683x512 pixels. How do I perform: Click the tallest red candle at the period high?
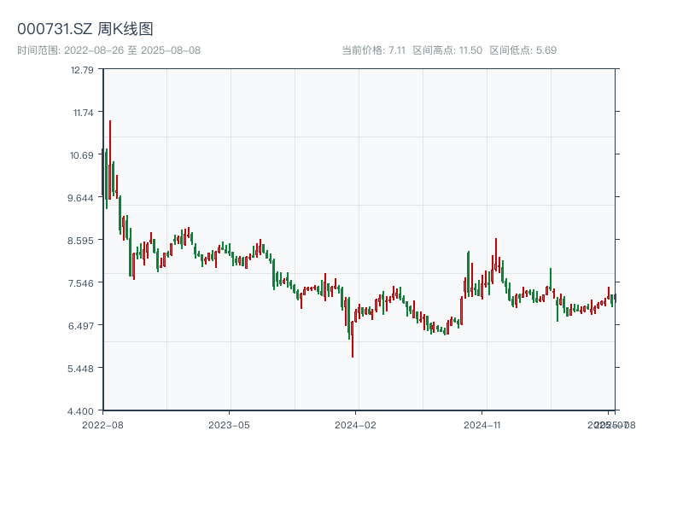[110, 162]
